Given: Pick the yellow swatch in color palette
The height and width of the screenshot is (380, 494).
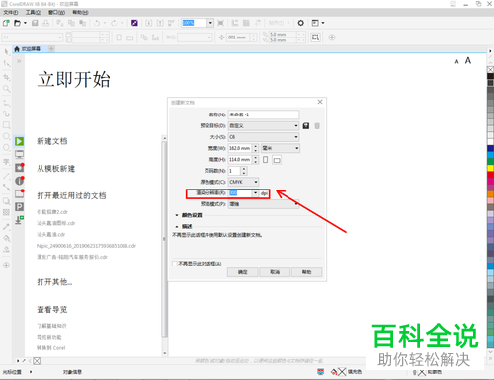Looking at the screenshot, I should tap(490, 168).
